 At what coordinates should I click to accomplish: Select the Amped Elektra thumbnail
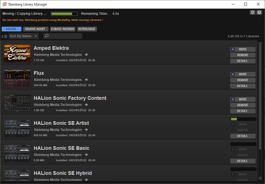point(17,53)
